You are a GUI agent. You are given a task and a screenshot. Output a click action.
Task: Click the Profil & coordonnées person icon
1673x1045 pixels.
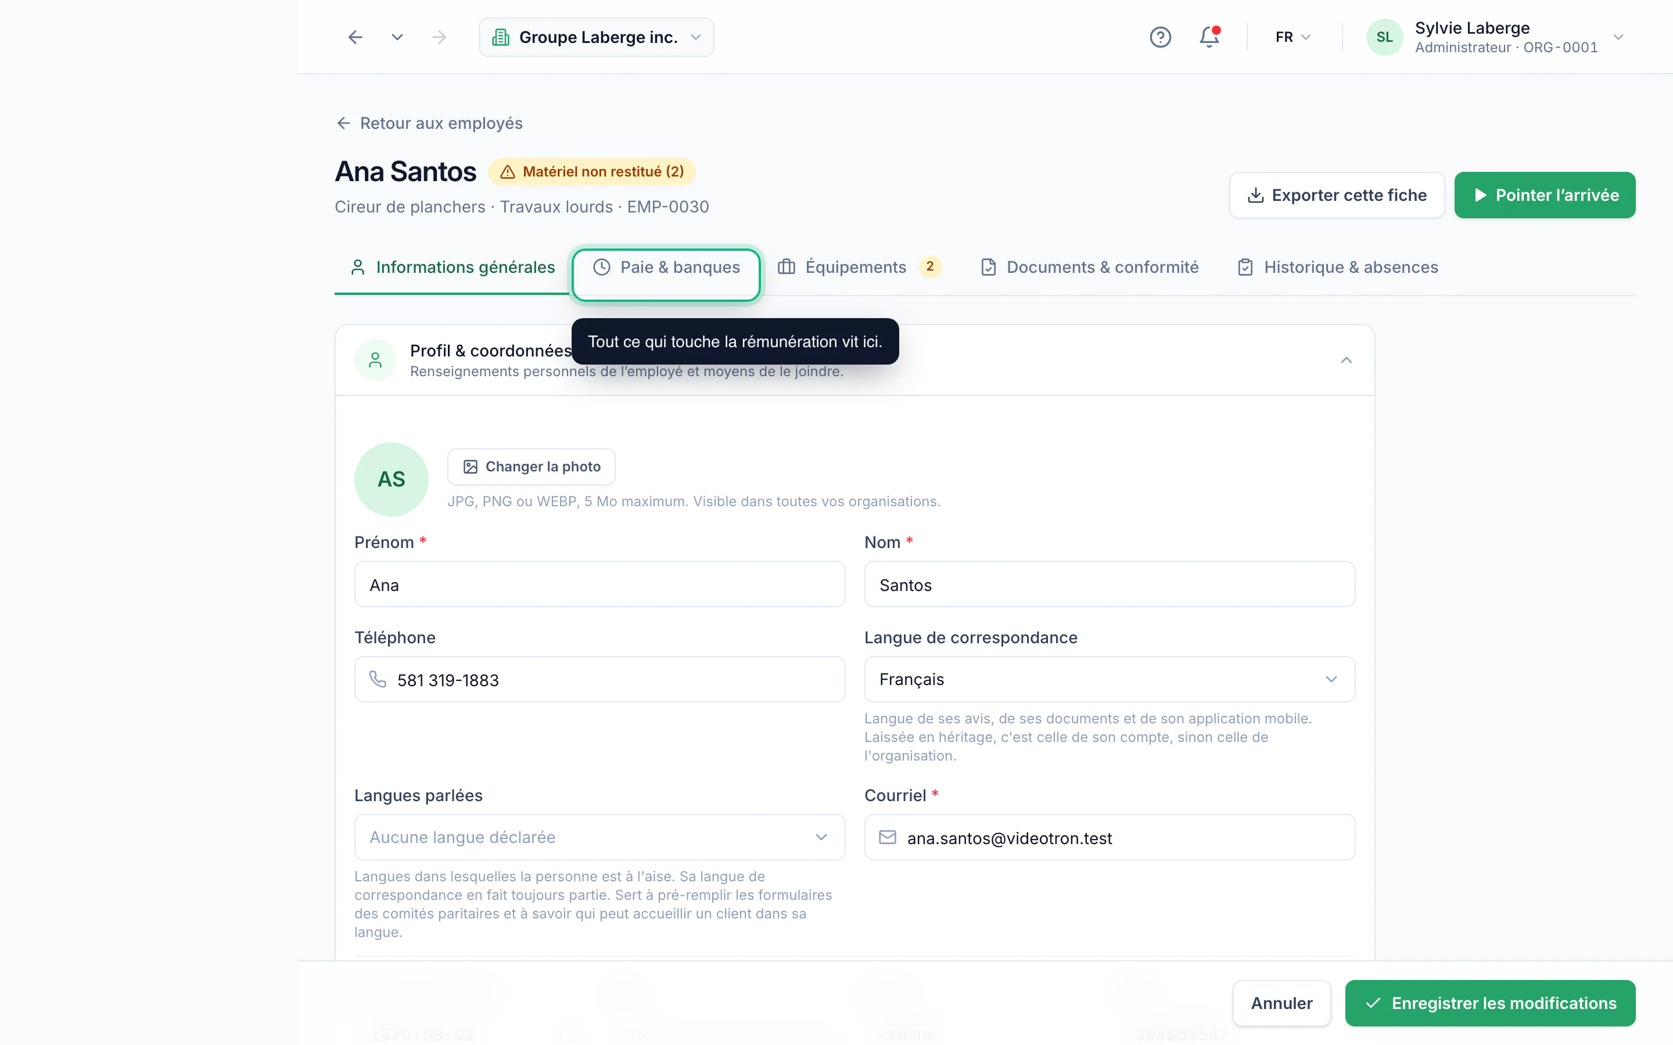tap(375, 360)
